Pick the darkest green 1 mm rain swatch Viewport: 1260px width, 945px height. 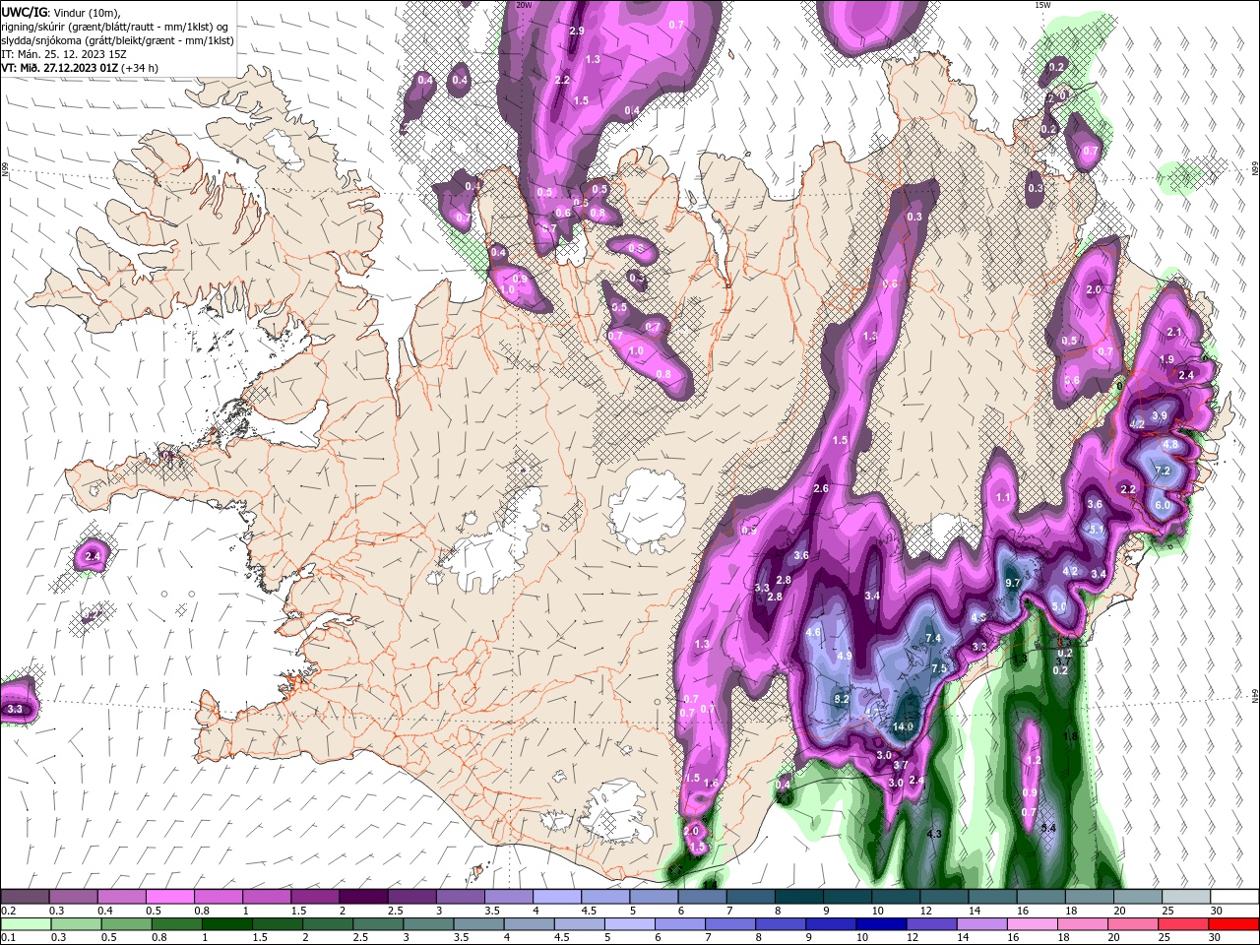(x=227, y=924)
